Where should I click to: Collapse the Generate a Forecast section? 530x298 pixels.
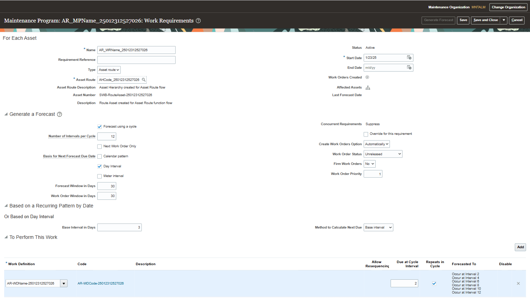(x=6, y=114)
